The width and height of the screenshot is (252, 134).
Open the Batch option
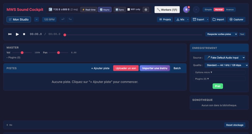pos(177,68)
